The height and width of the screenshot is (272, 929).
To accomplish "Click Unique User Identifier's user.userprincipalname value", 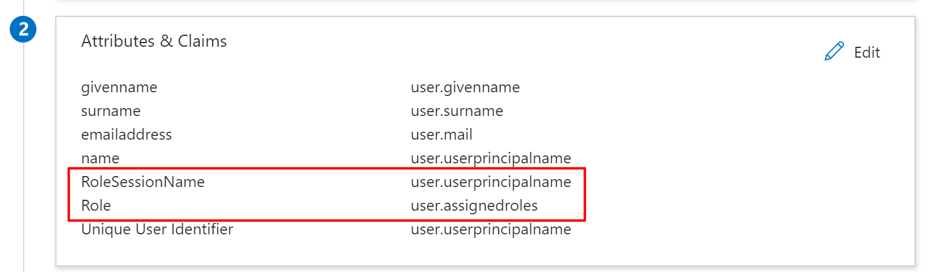I will (x=491, y=229).
